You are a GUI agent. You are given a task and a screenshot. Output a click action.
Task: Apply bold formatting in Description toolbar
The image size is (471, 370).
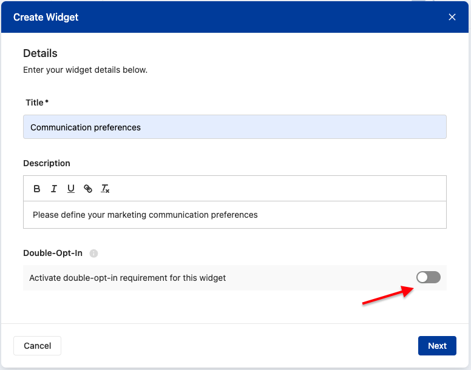pyautogui.click(x=36, y=189)
